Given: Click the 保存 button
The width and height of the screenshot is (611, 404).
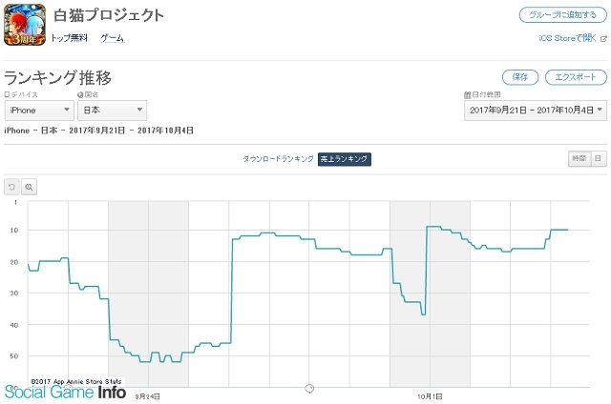Looking at the screenshot, I should 519,77.
